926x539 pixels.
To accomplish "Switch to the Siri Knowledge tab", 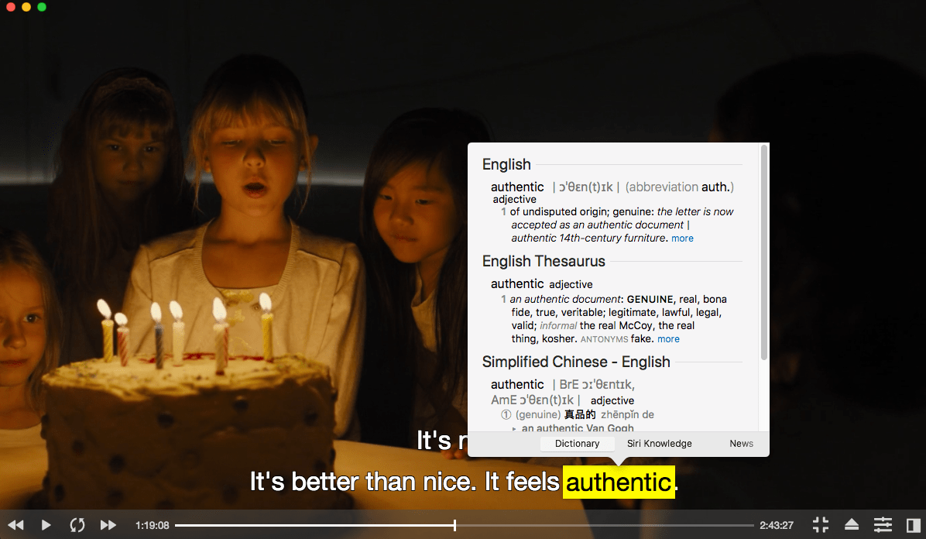I will click(x=659, y=443).
